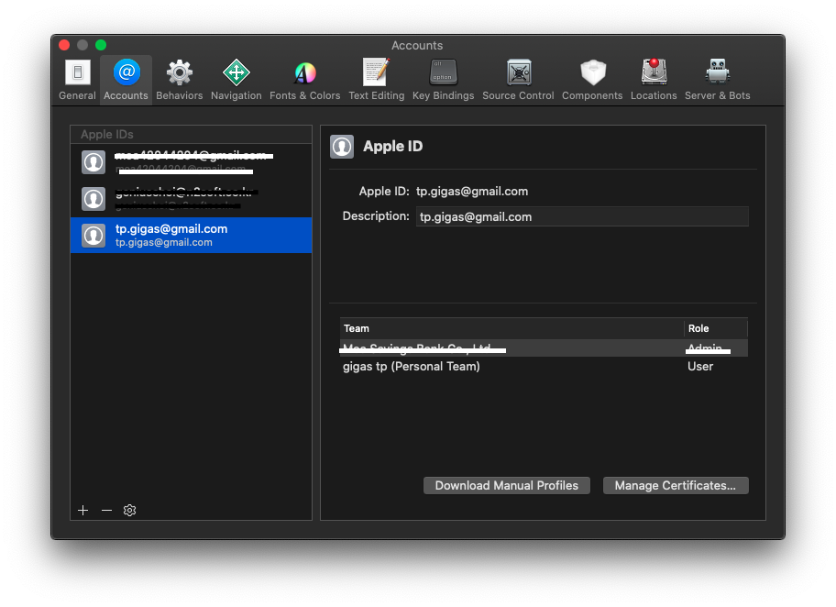Open Fonts & Colors preferences
836x607 pixels.
coord(305,80)
